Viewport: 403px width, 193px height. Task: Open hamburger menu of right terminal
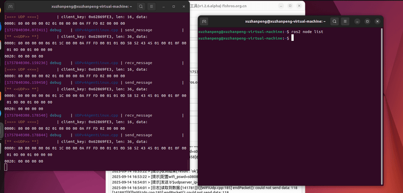click(345, 22)
